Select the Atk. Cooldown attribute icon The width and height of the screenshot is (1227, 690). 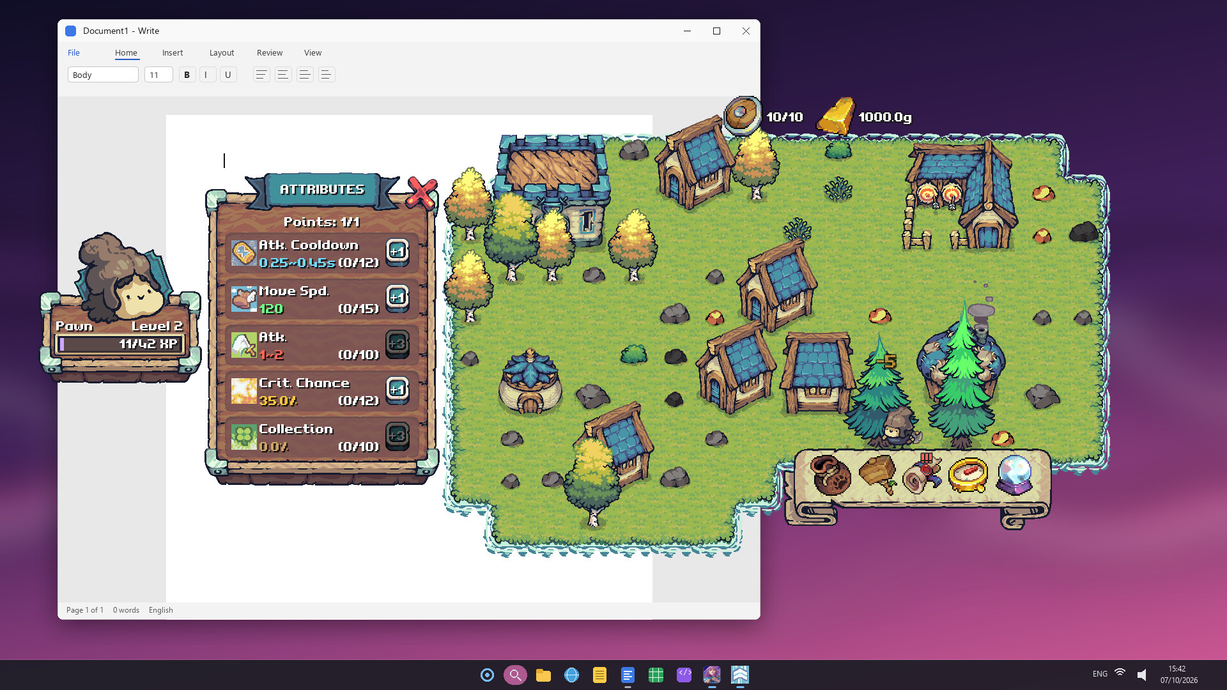click(243, 254)
